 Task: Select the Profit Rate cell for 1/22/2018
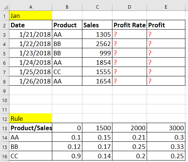[129, 43]
